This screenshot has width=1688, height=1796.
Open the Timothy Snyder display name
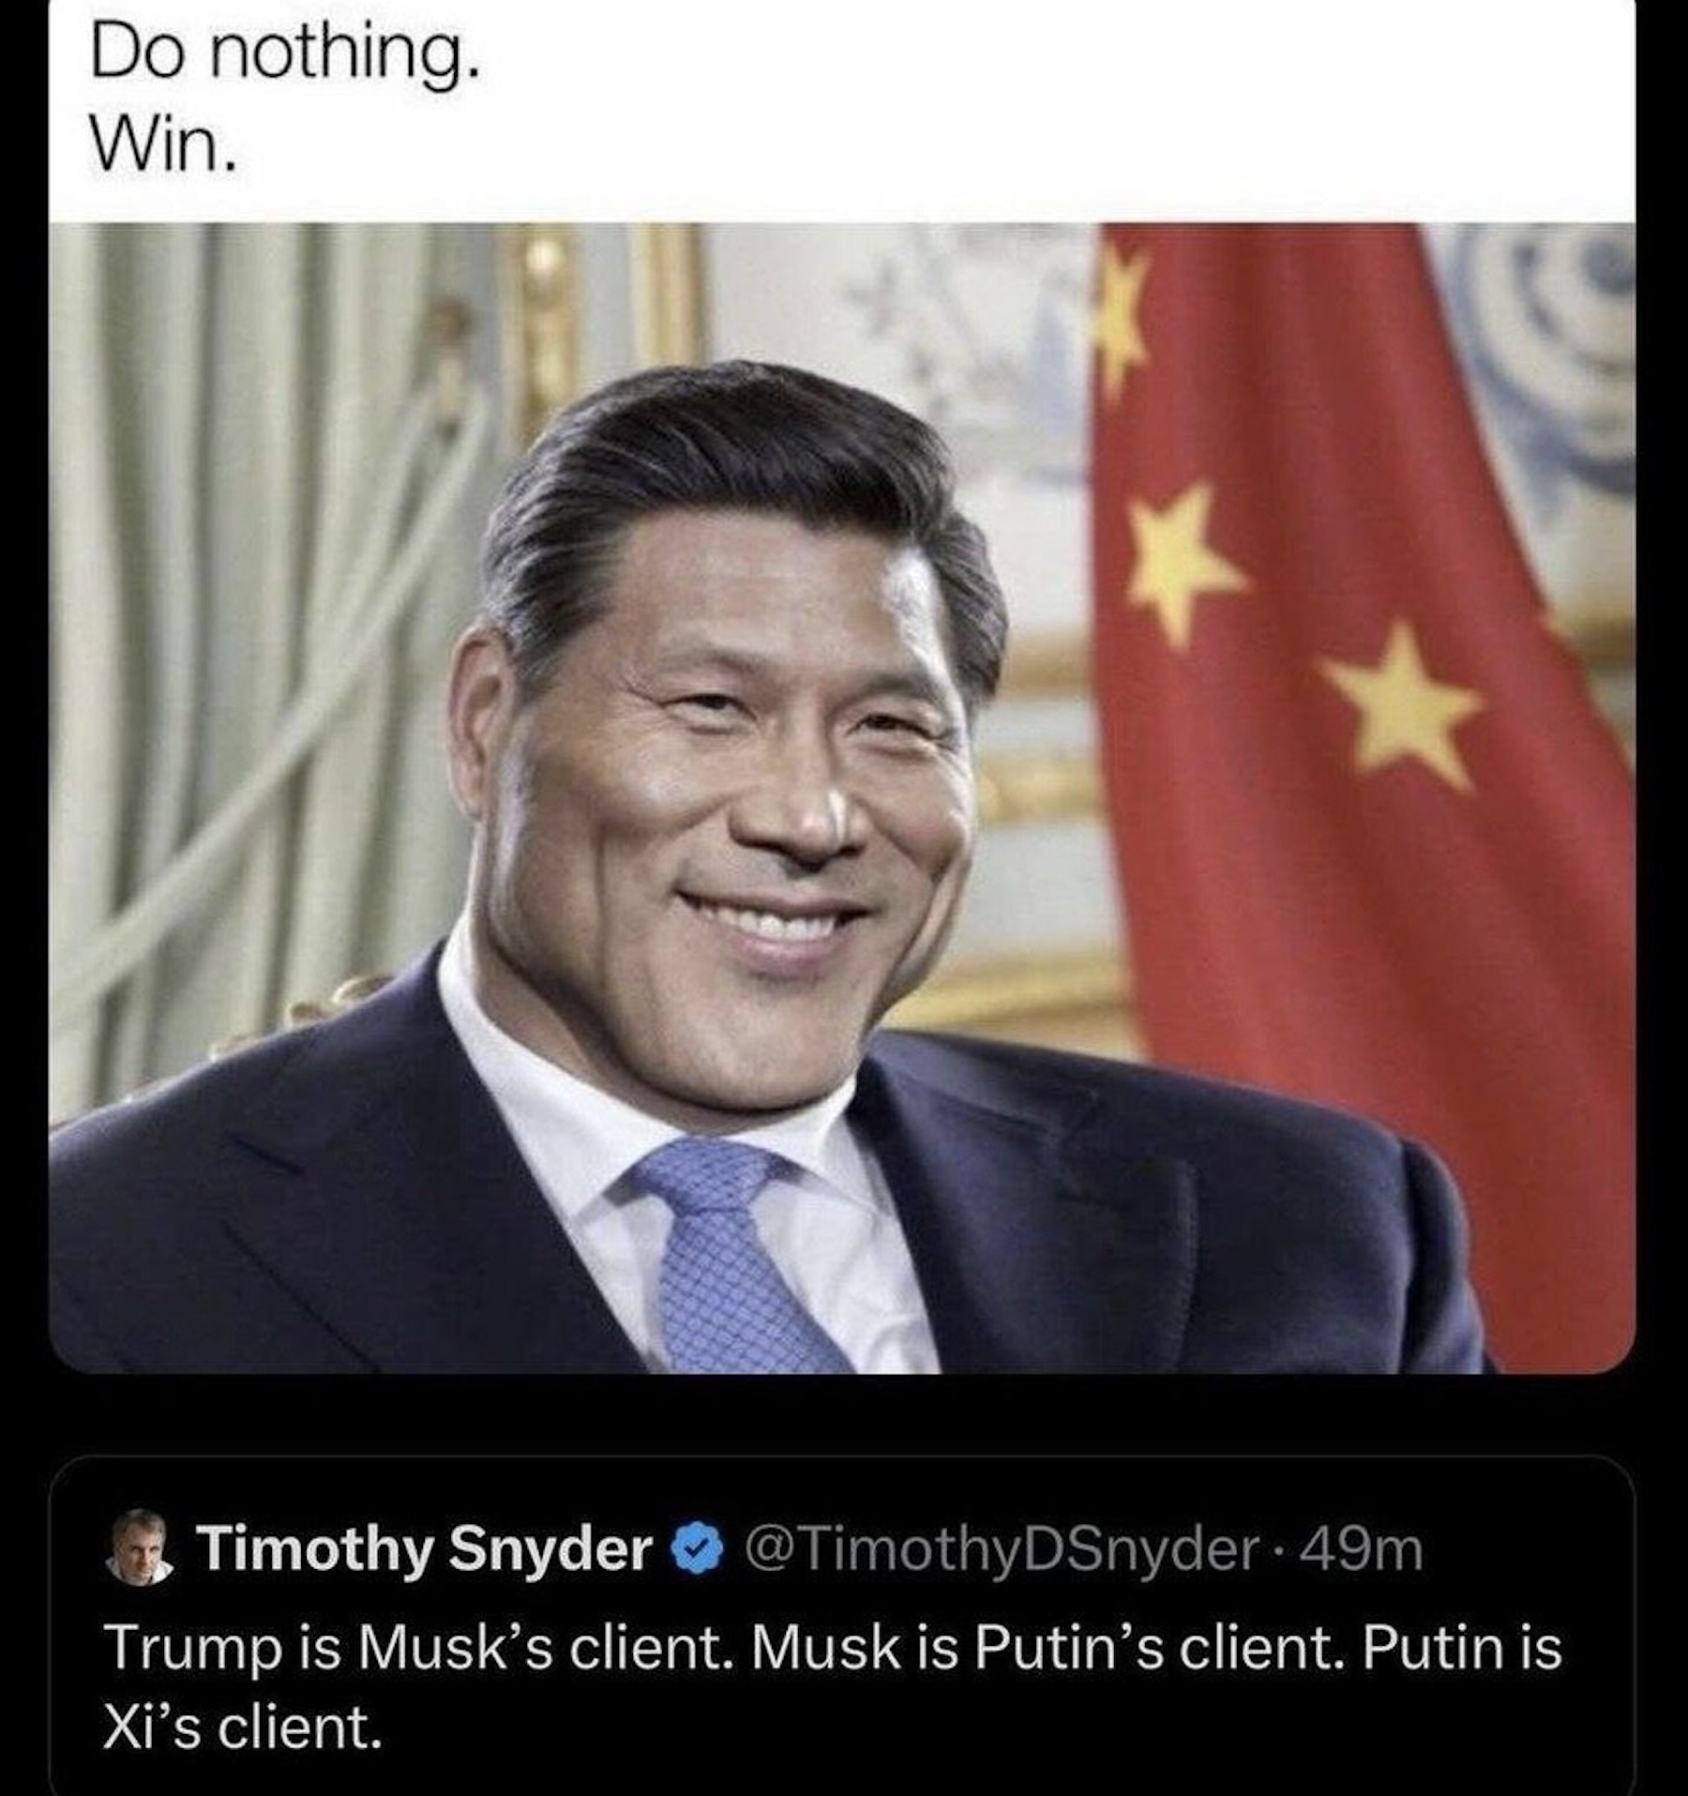pyautogui.click(x=424, y=1548)
